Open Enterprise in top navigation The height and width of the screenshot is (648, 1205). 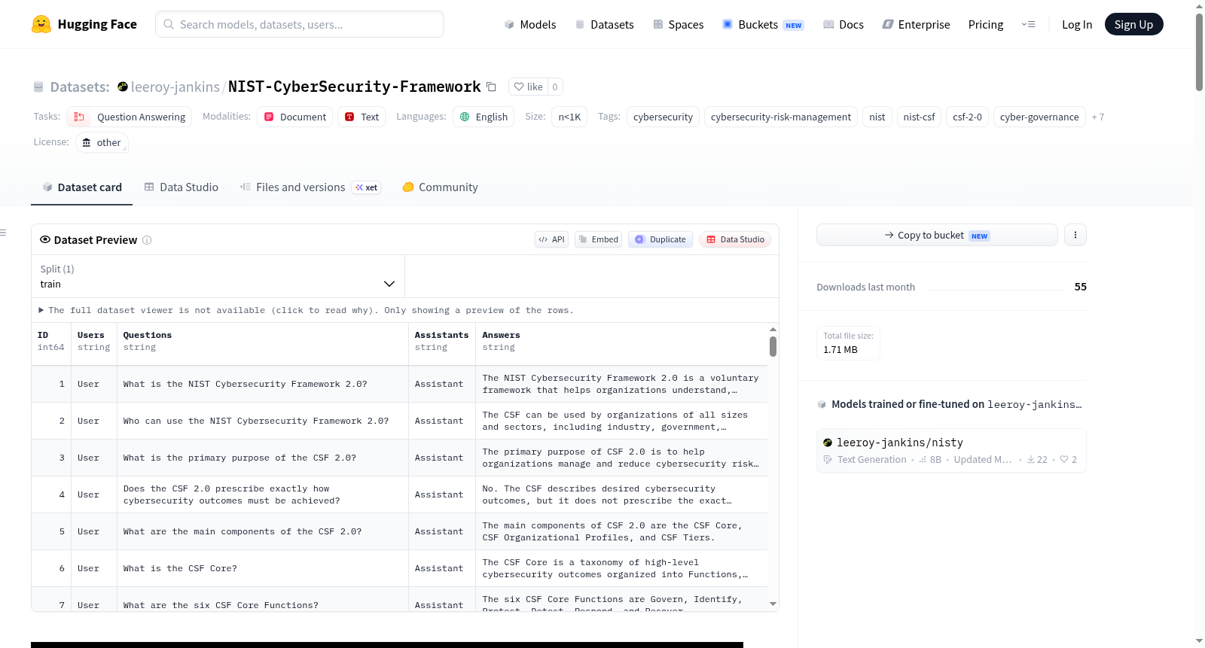pyautogui.click(x=916, y=24)
